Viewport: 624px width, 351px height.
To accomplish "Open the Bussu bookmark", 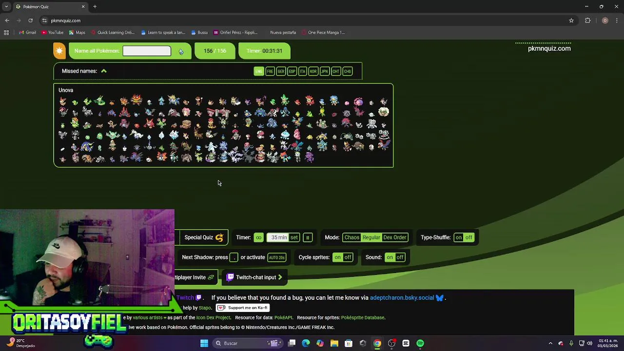I will (199, 33).
